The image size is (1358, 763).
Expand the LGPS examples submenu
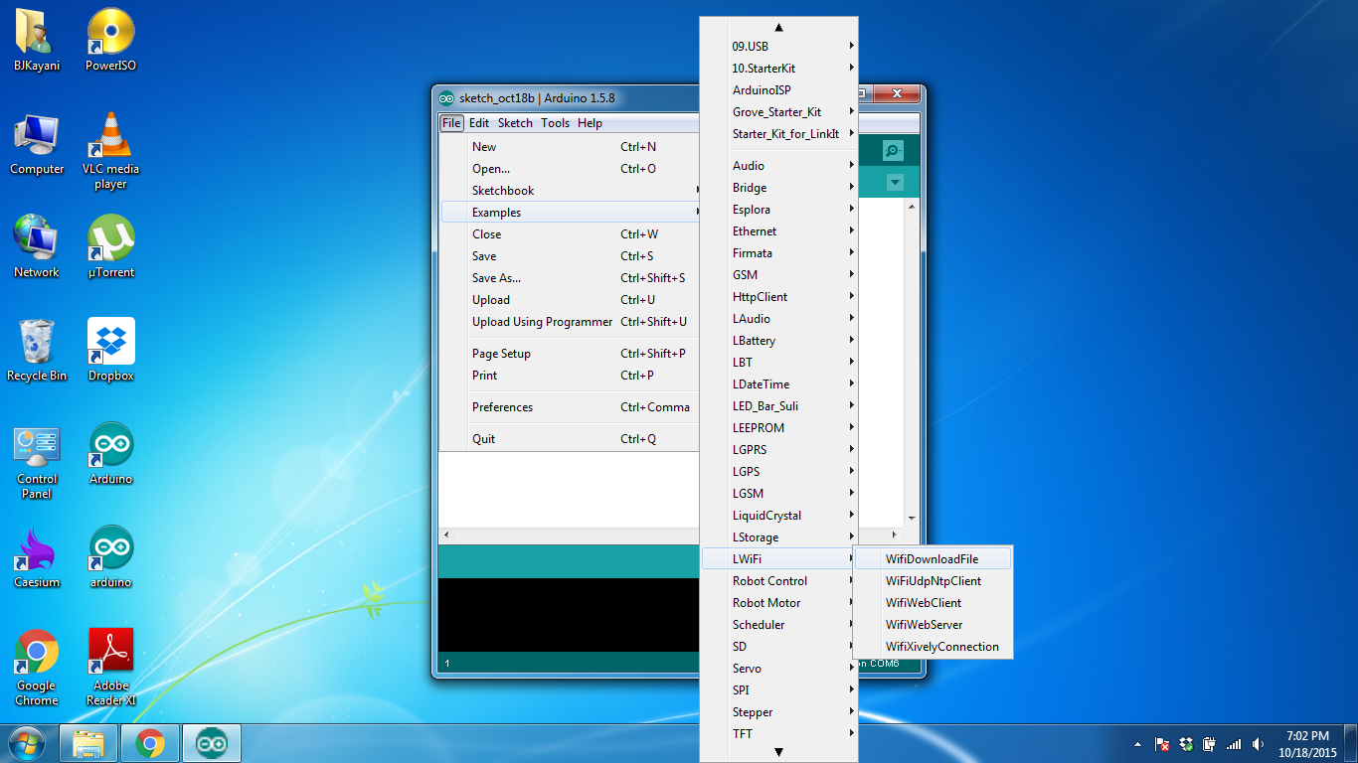(x=778, y=472)
